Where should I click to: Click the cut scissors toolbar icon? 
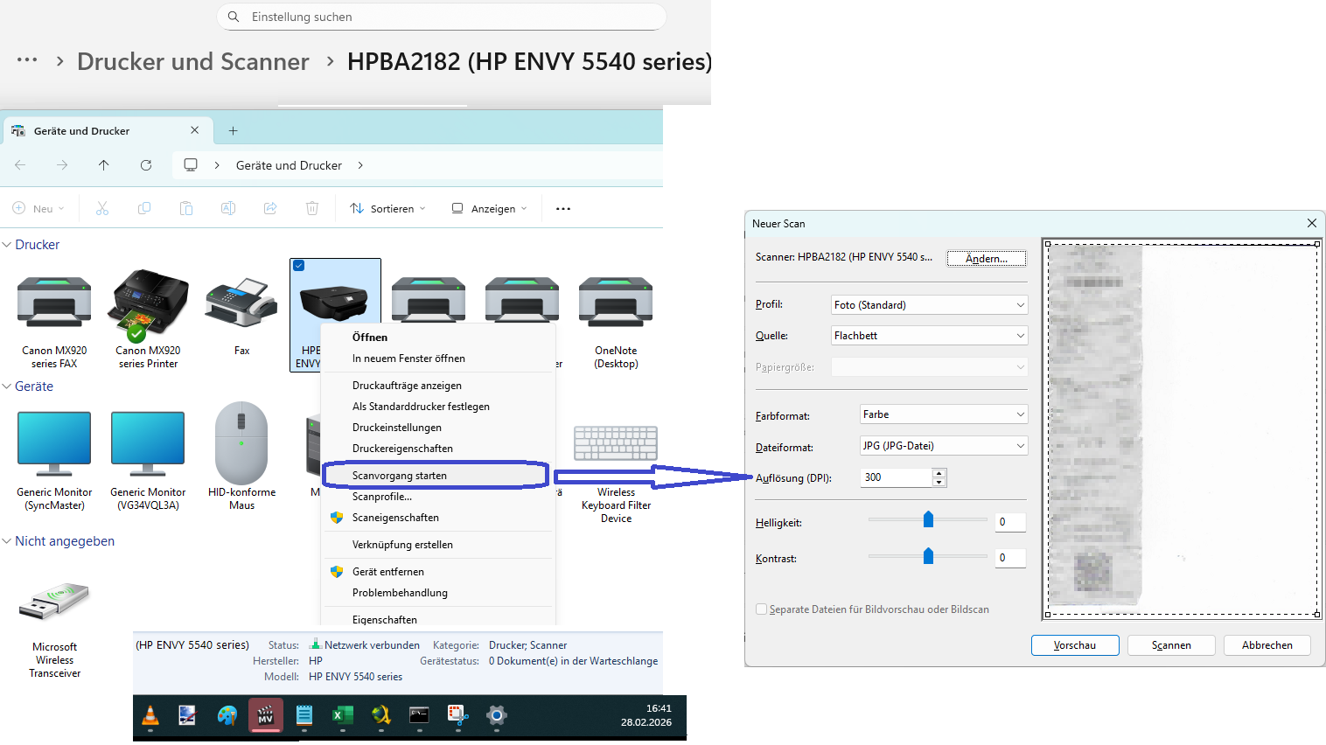click(x=102, y=208)
